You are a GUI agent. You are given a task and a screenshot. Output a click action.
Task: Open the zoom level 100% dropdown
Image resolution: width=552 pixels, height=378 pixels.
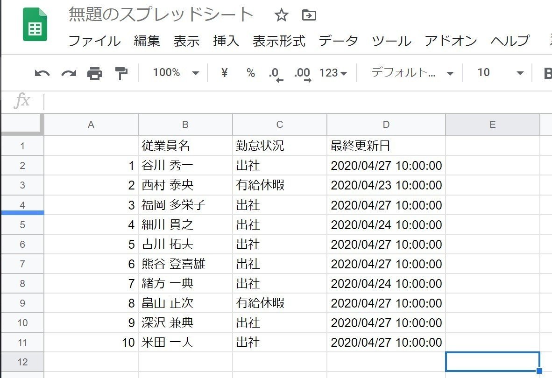tap(175, 73)
